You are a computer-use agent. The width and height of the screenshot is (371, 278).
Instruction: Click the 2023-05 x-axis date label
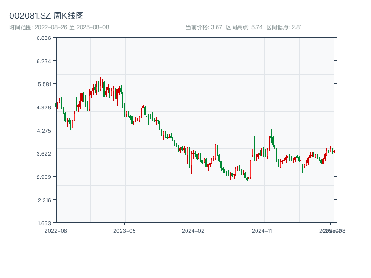[x=124, y=230]
